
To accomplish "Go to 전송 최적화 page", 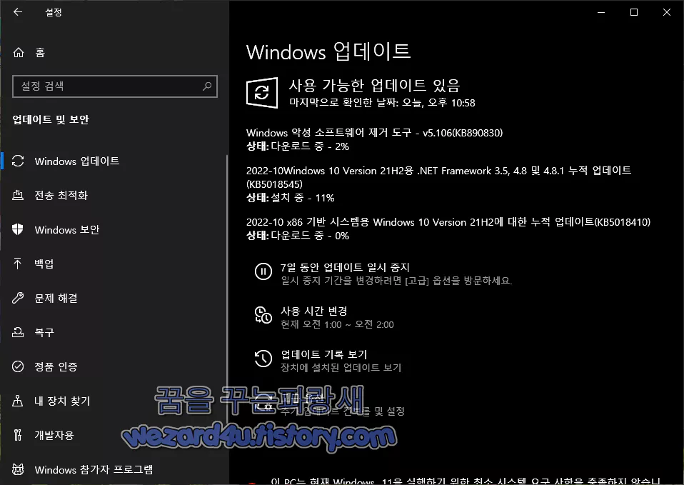I will pos(61,195).
